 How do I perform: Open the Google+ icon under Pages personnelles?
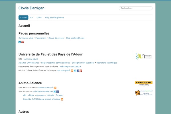(x=23, y=42)
